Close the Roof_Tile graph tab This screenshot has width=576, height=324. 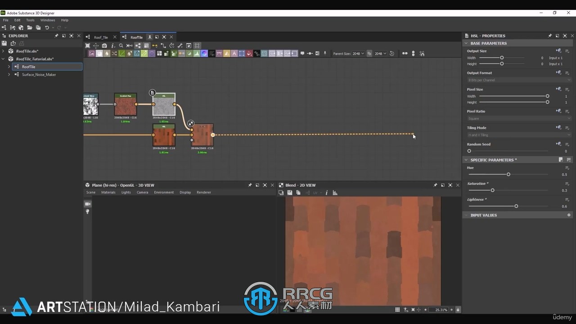(115, 37)
